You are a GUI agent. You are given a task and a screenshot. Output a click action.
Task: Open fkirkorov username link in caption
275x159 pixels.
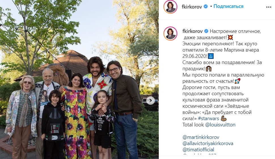192,31
